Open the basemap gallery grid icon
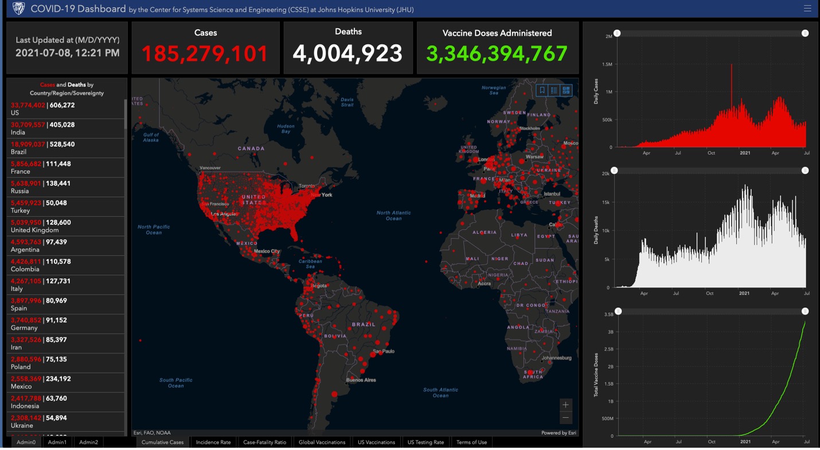Screen dimensions: 820x450 (566, 91)
